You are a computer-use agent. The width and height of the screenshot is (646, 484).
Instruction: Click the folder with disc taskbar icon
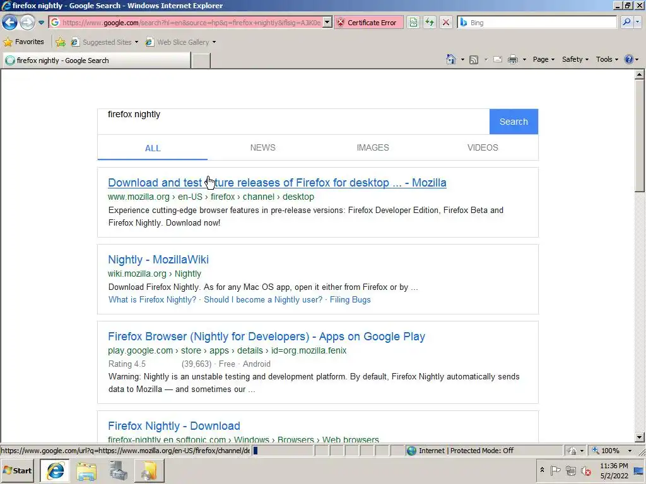[x=150, y=470]
